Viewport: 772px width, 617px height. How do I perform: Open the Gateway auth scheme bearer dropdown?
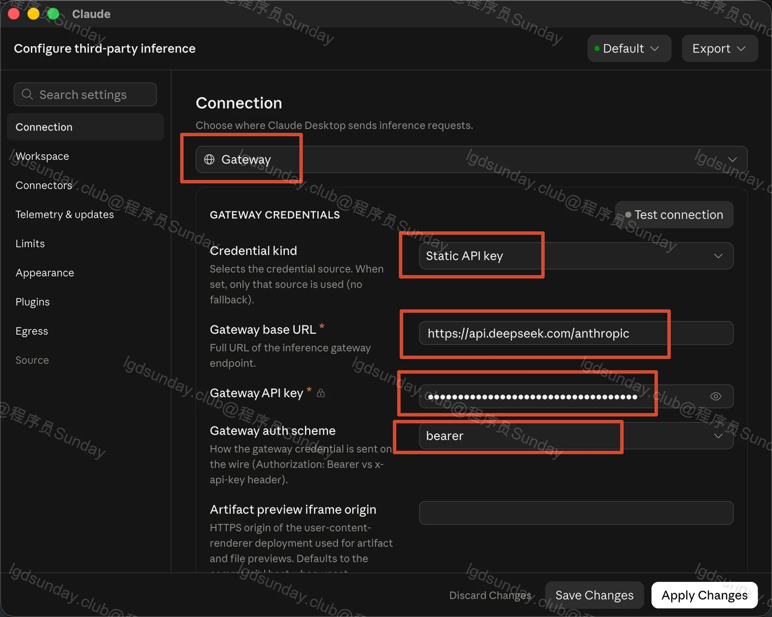coord(576,436)
